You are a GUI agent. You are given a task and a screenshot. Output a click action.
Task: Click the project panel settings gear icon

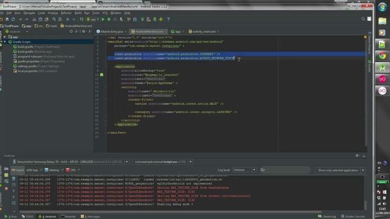coord(83,32)
